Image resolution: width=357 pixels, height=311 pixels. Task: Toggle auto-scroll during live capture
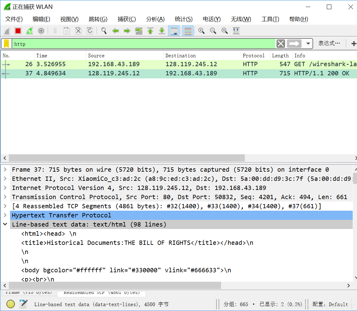point(174,31)
